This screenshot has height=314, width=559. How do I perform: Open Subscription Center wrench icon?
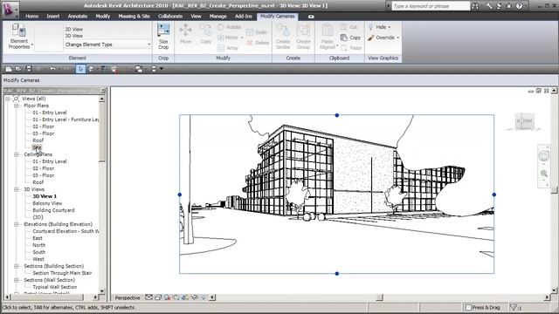pyautogui.click(x=489, y=6)
